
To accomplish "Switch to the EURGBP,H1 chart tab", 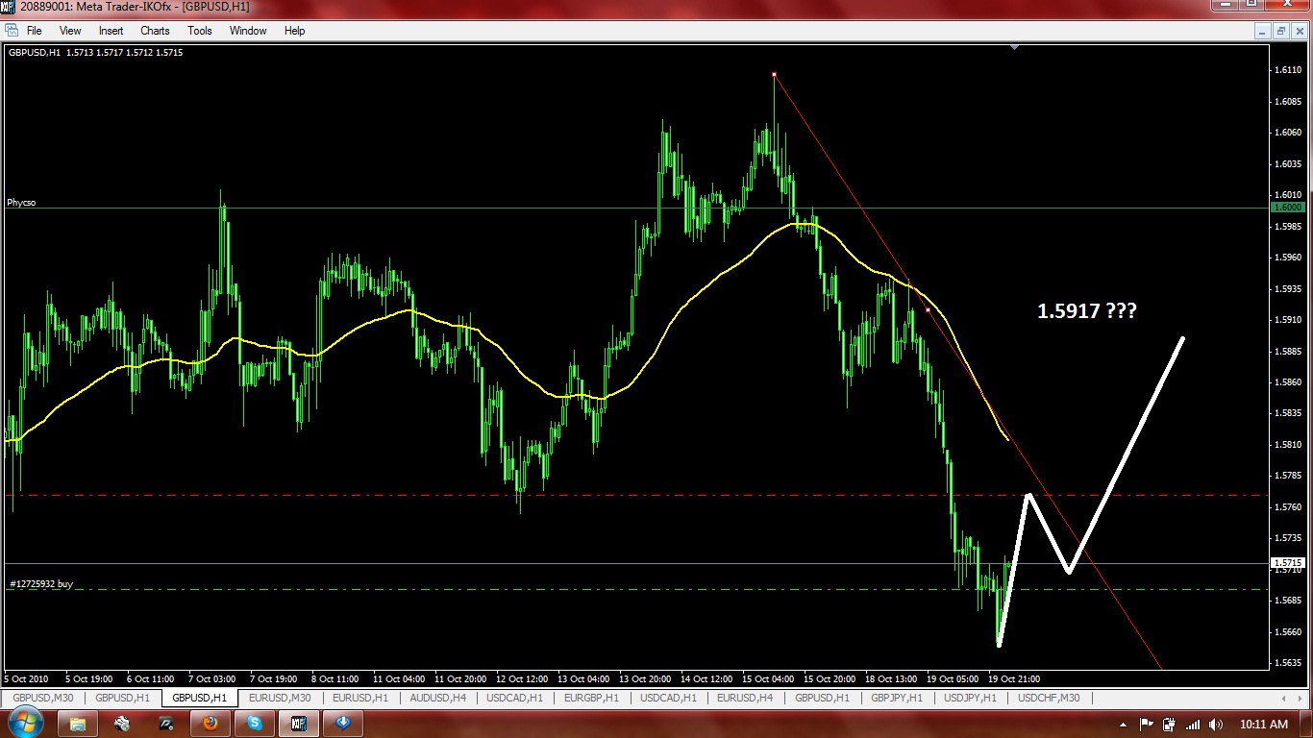I will point(592,698).
